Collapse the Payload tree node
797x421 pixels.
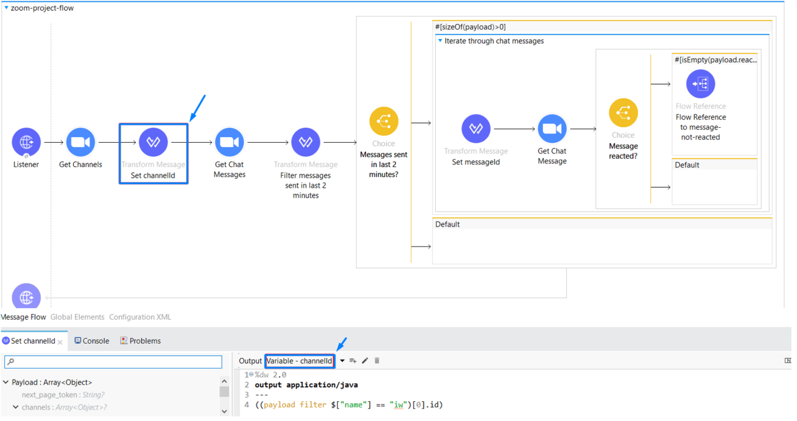[x=6, y=383]
